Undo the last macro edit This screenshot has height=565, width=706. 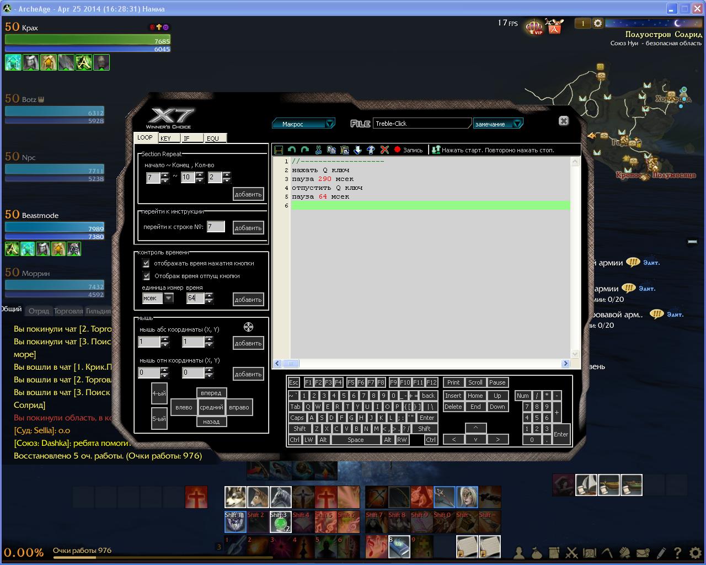pos(292,150)
